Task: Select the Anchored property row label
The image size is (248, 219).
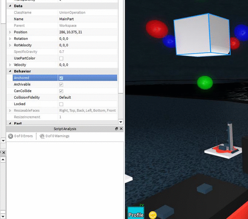Action: (22, 78)
